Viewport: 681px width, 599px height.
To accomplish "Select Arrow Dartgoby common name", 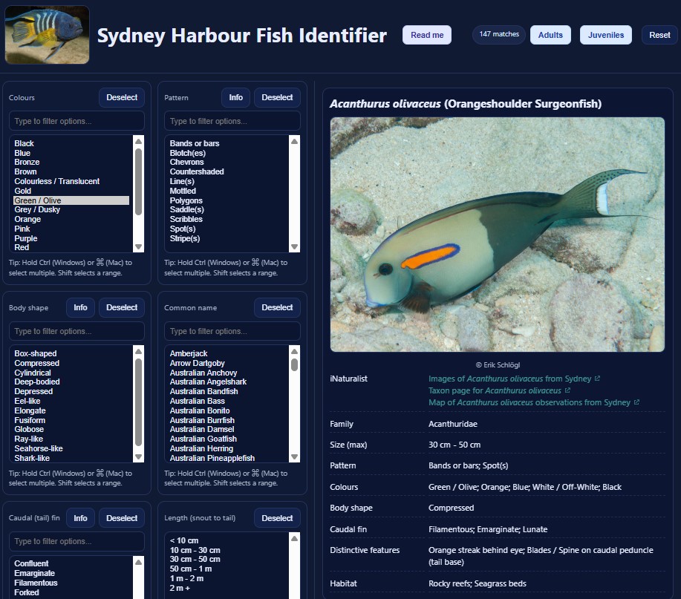I will tap(227, 363).
